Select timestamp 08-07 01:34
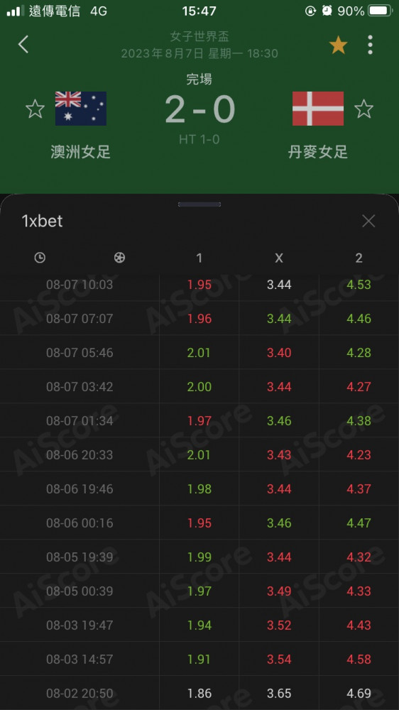 coord(80,420)
